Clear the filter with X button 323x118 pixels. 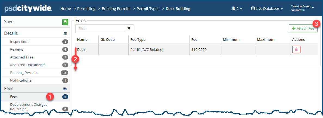[x=129, y=28]
